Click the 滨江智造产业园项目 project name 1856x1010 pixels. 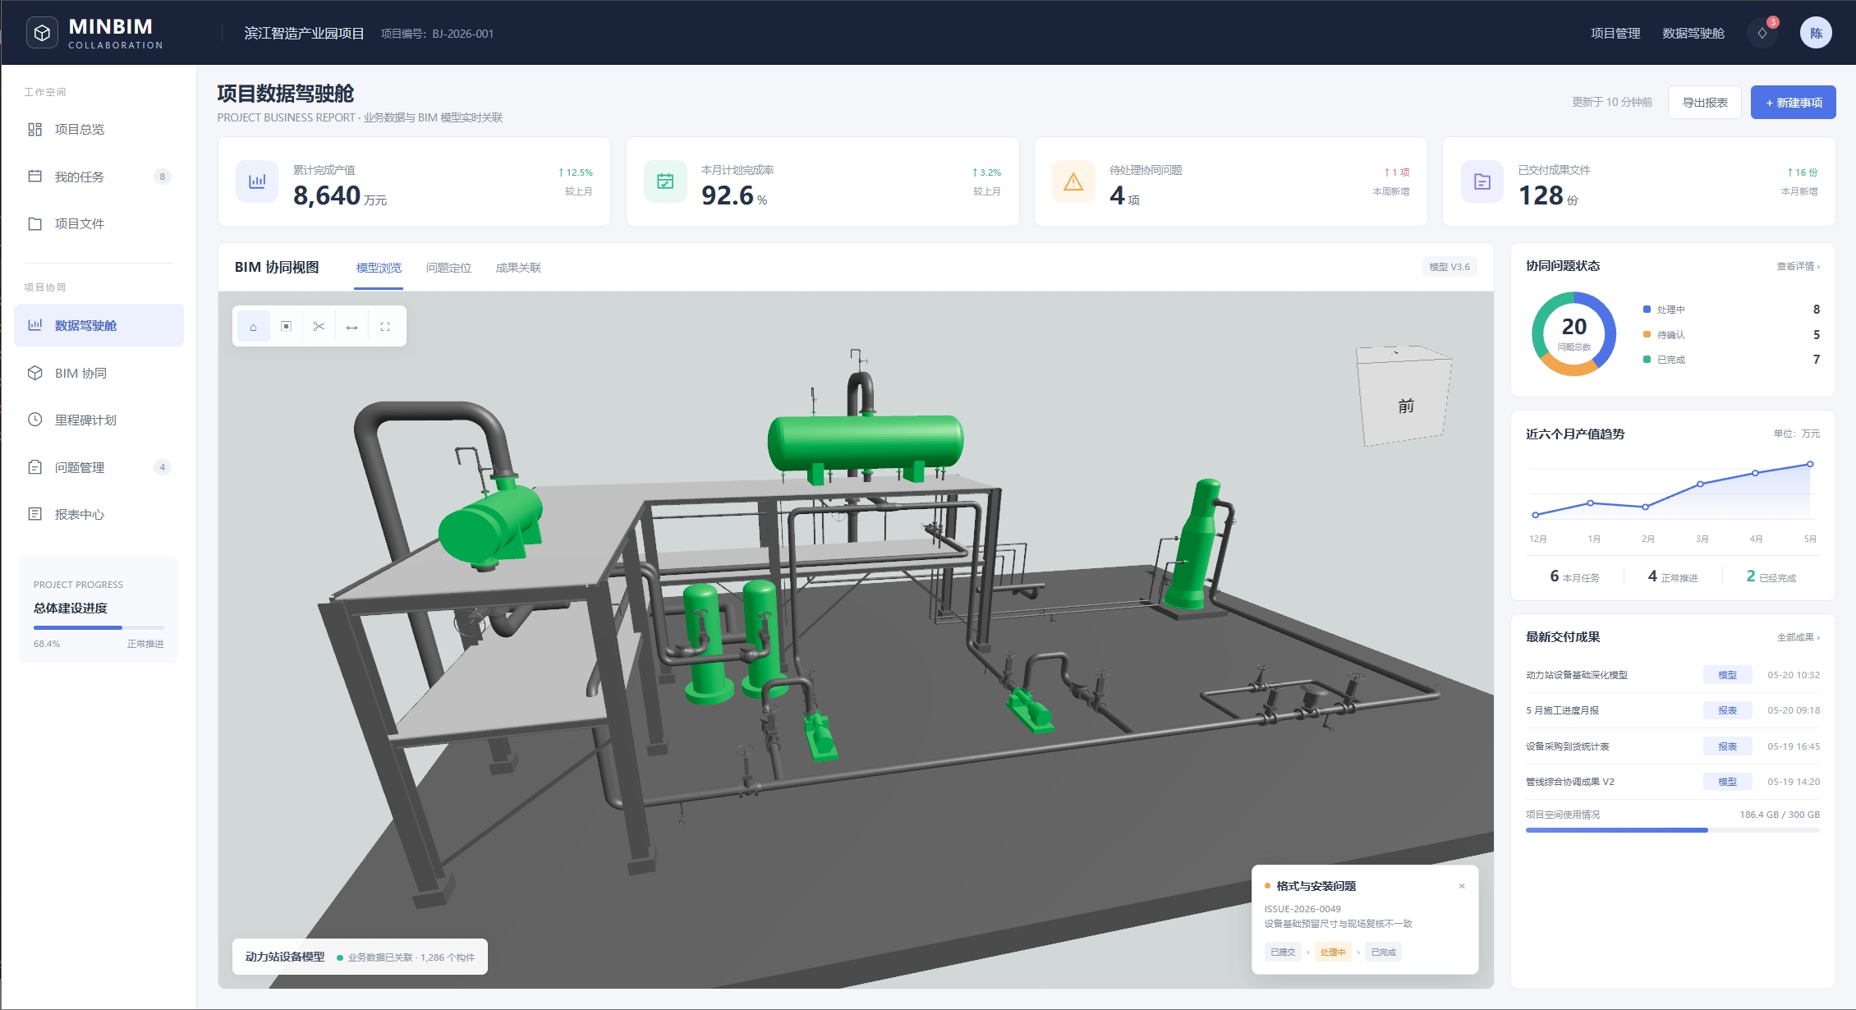pos(304,34)
